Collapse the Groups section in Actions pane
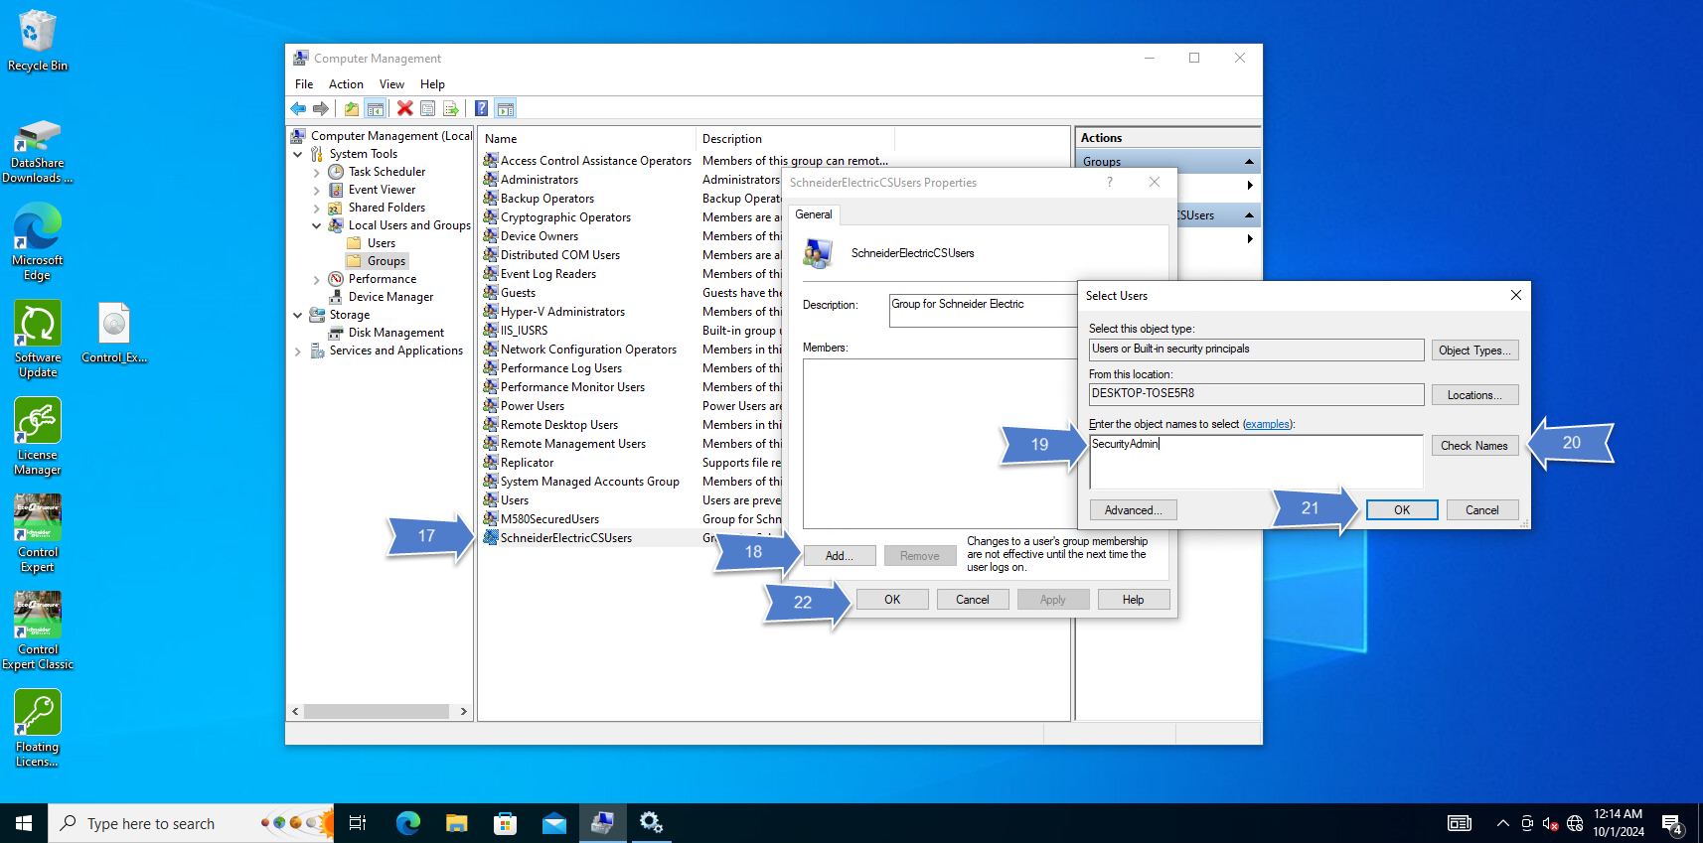This screenshot has height=843, width=1703. click(1249, 161)
